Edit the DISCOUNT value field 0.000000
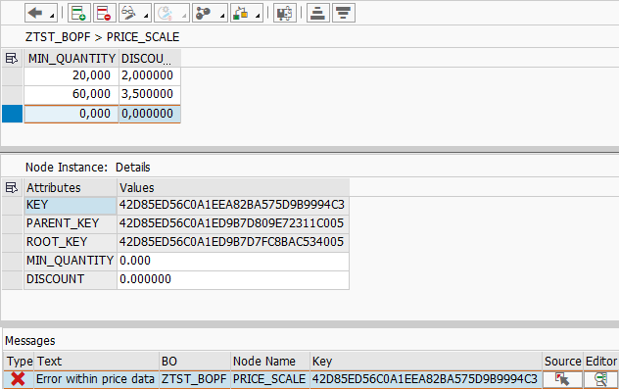Image resolution: width=619 pixels, height=389 pixels. pos(233,279)
